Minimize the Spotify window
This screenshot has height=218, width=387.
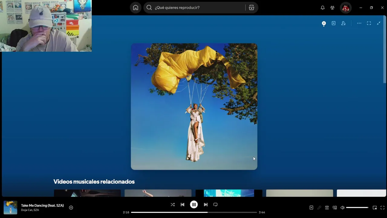pyautogui.click(x=361, y=8)
